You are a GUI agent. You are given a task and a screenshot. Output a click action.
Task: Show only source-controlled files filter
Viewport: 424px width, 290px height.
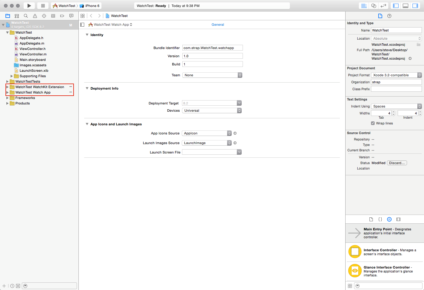pos(18,286)
